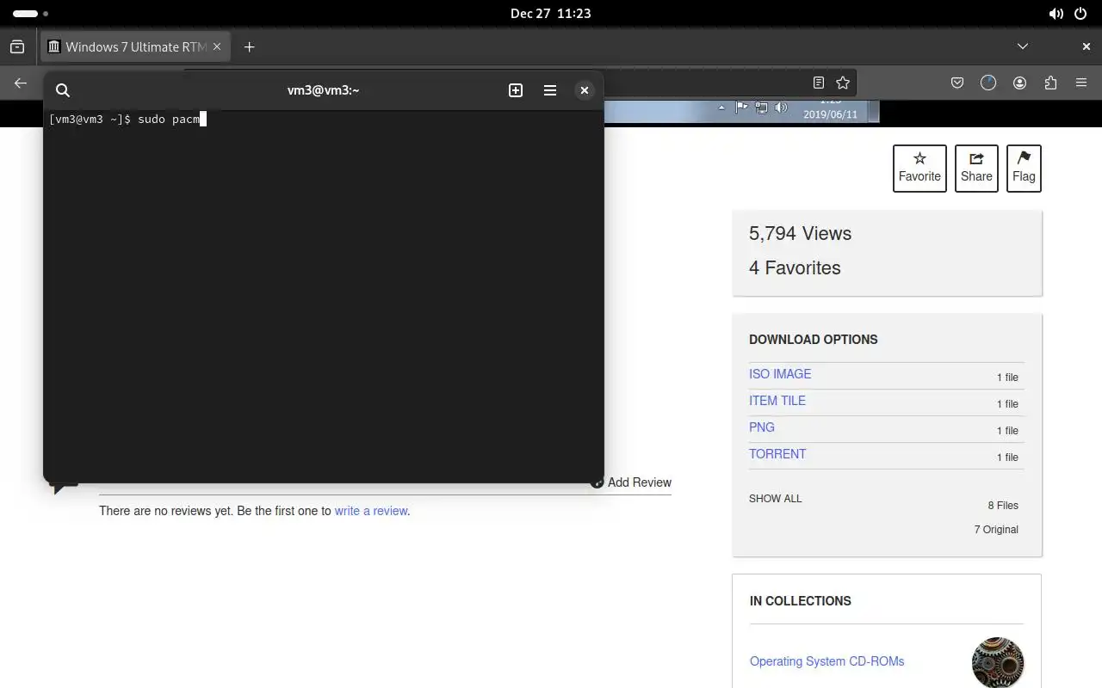
Task: Go back to previous page
Action: pos(21,83)
